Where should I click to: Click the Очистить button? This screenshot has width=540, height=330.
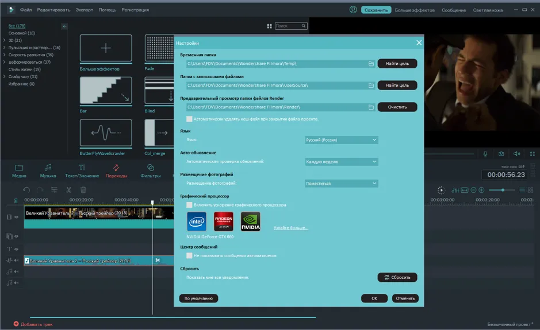[x=397, y=107]
